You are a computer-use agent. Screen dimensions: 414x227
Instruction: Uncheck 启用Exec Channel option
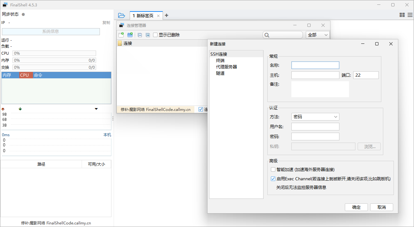coord(273,179)
